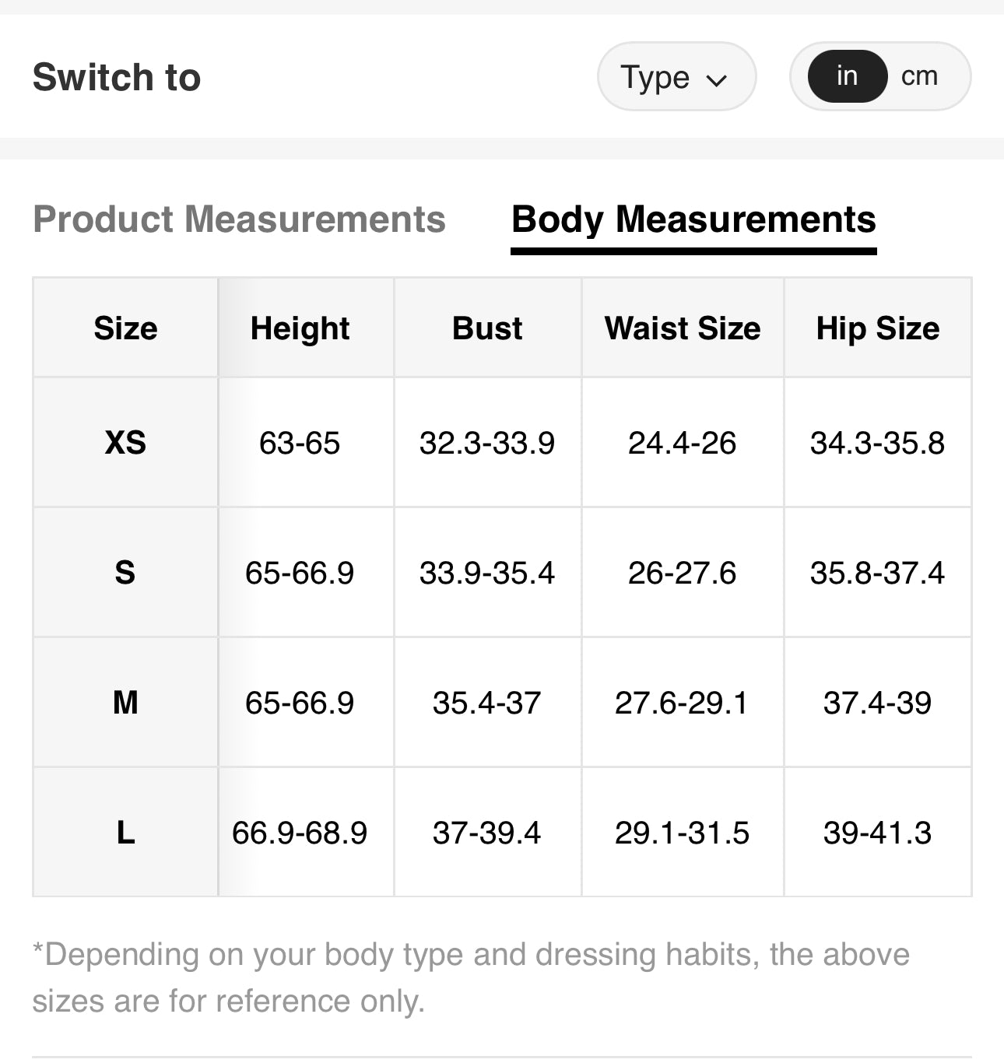Click the Waist Size column header
1004x1063 pixels.
683,328
